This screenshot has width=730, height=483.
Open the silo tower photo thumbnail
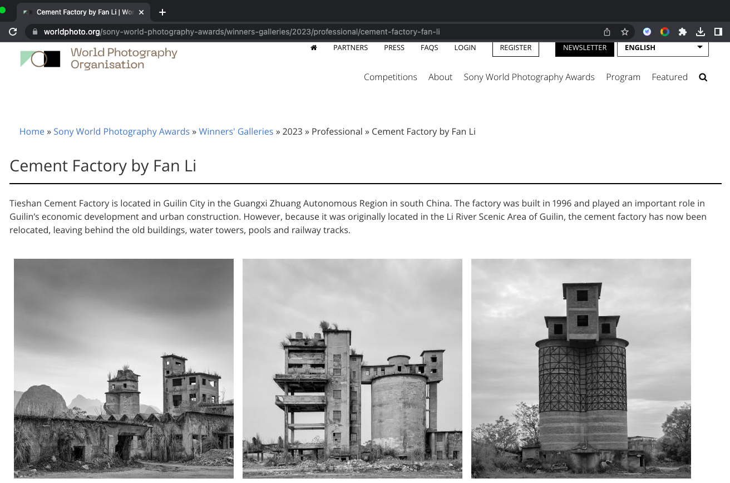pos(581,368)
